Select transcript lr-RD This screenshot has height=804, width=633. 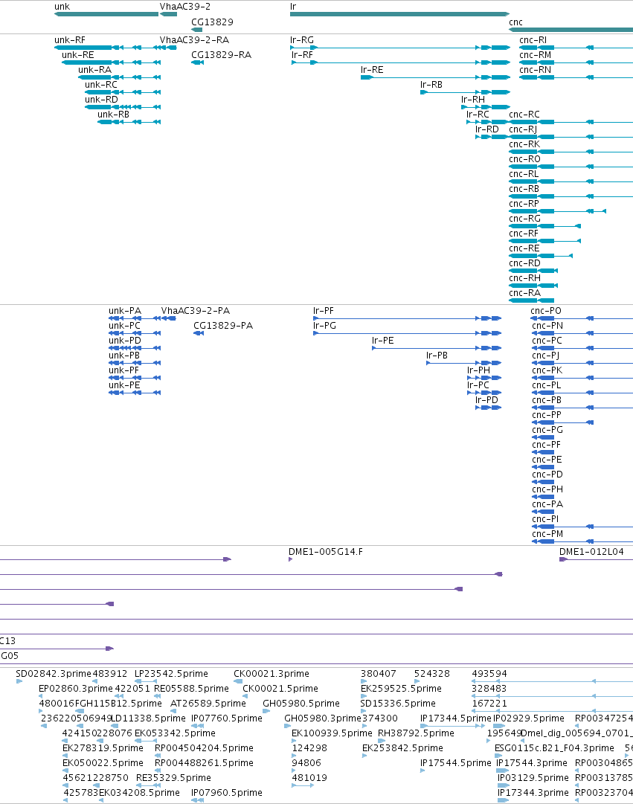(x=492, y=137)
